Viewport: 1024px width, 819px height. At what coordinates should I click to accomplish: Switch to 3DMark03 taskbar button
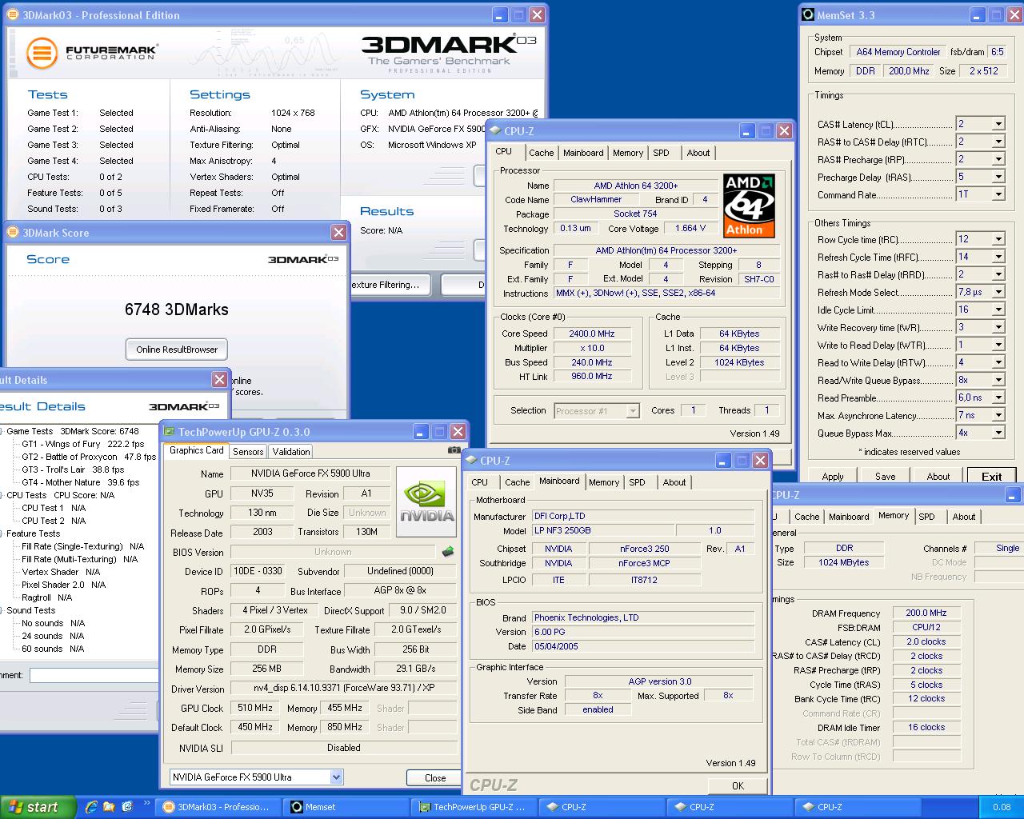coord(218,807)
